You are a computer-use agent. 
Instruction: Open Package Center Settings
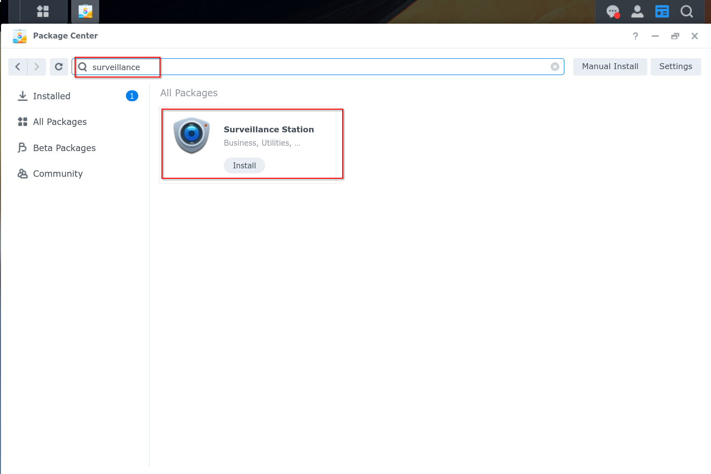(675, 67)
